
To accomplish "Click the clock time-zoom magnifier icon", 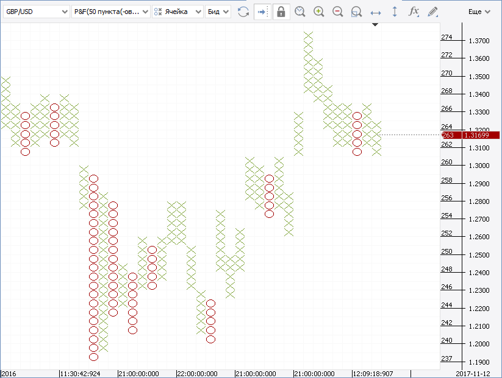I will click(299, 12).
